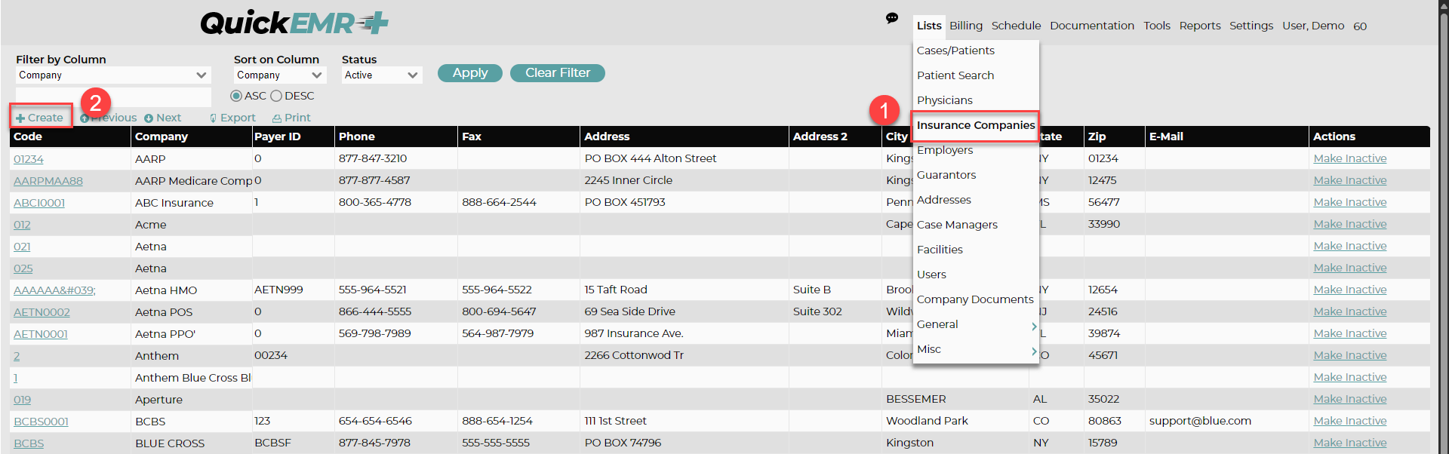This screenshot has height=454, width=1449.
Task: Make Anthem row inactive
Action: tap(1350, 355)
